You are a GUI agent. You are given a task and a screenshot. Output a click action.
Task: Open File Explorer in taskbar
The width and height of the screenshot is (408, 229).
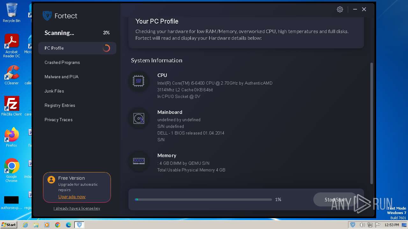36,225
